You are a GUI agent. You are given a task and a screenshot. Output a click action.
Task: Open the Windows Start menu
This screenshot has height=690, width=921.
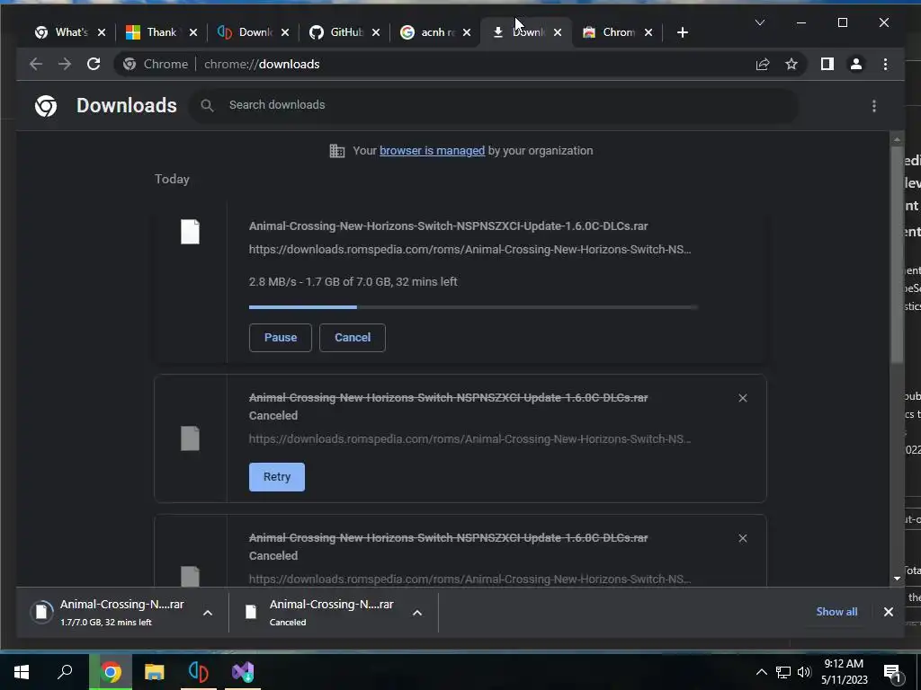[x=22, y=672]
